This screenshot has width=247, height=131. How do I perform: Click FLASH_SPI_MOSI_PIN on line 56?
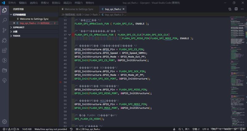(x=132, y=104)
